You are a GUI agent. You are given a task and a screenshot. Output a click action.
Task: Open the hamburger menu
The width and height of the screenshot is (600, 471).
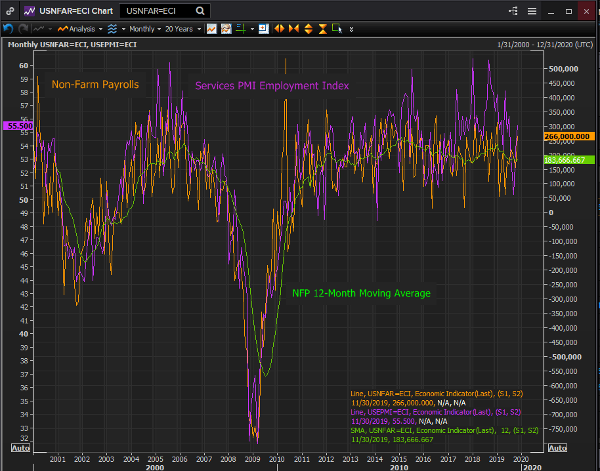point(532,11)
